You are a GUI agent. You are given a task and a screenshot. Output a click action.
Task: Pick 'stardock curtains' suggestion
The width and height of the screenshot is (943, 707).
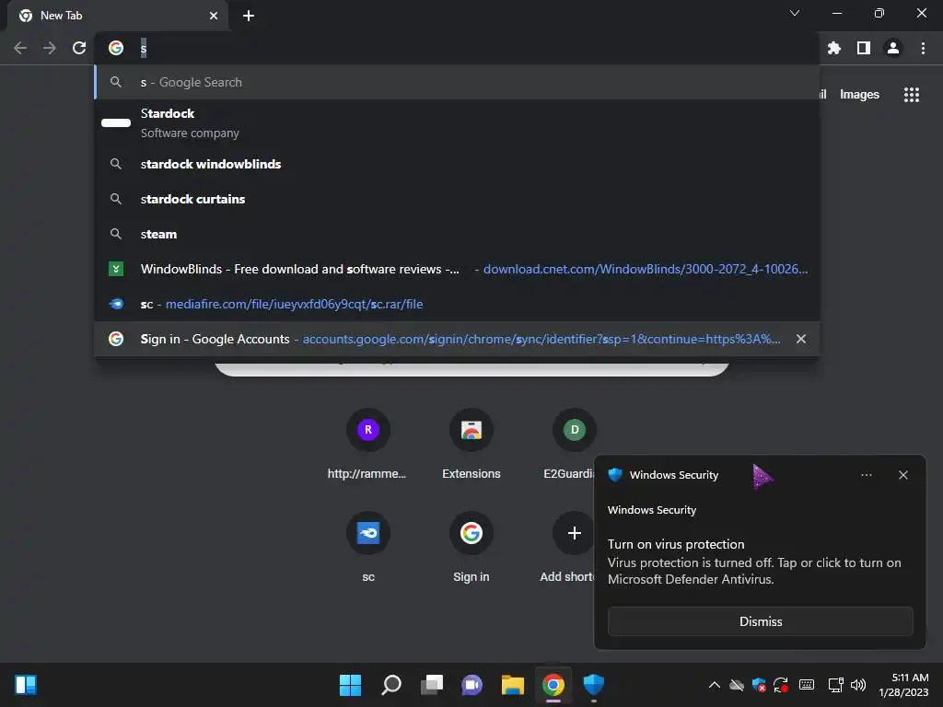(x=457, y=199)
